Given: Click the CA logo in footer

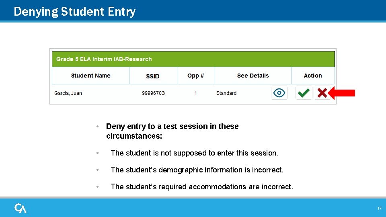Looking at the screenshot, I should (21, 208).
